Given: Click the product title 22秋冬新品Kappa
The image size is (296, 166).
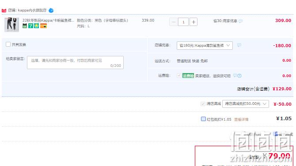Looking at the screenshot, I should click(x=48, y=20).
